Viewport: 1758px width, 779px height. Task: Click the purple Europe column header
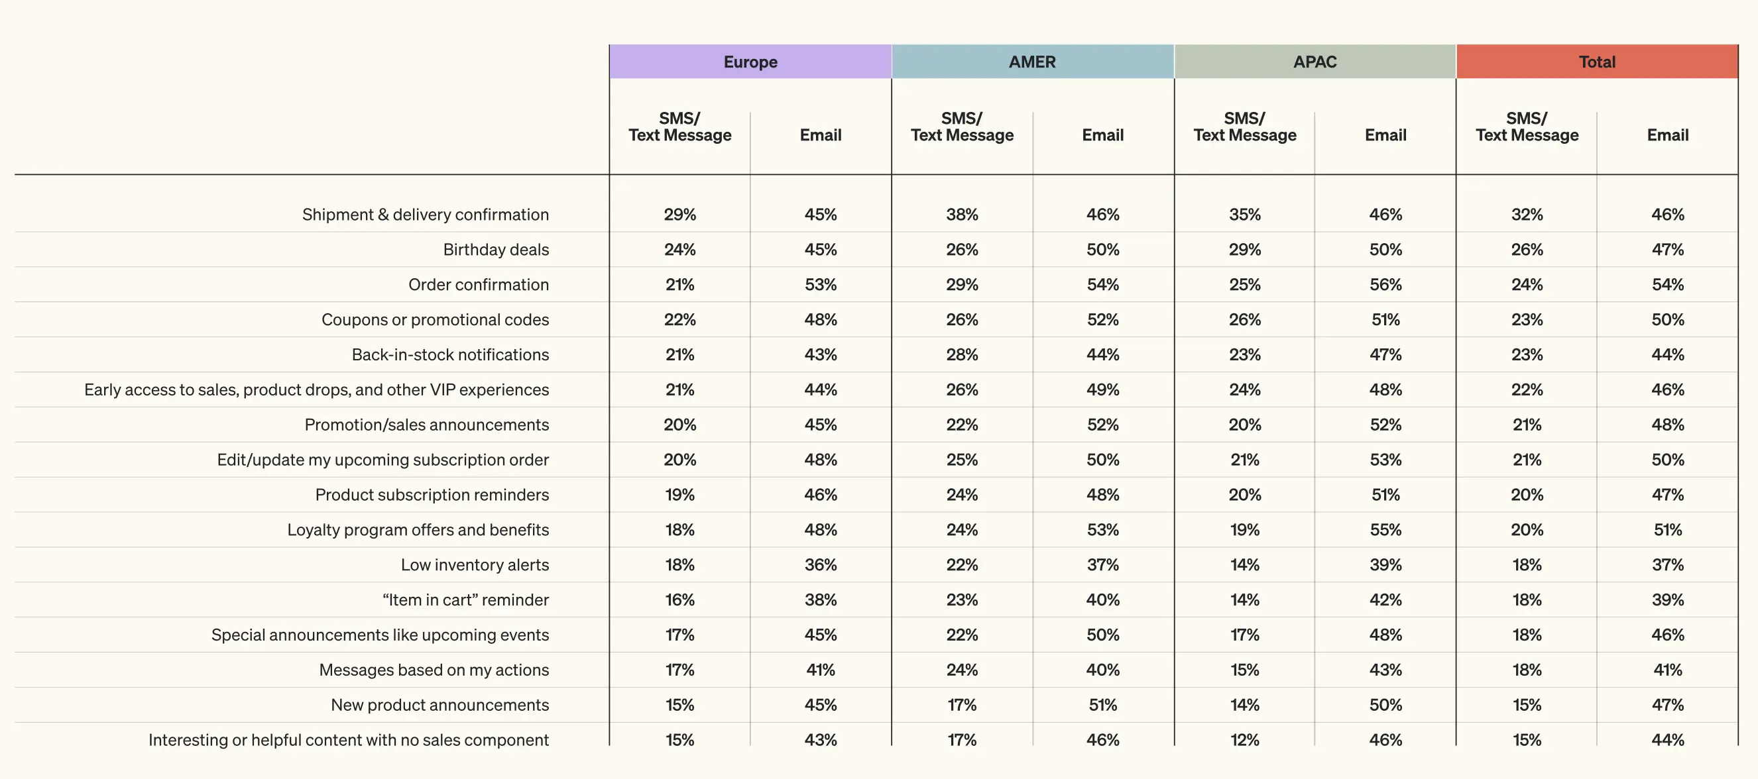[750, 62]
